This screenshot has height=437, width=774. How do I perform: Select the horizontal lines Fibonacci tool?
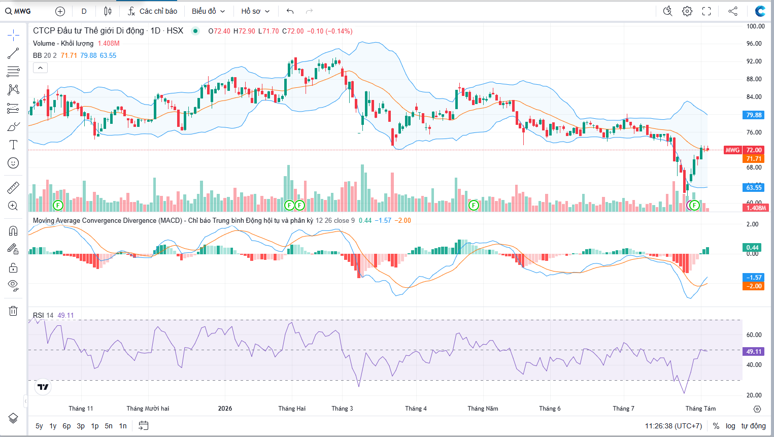[x=13, y=72]
